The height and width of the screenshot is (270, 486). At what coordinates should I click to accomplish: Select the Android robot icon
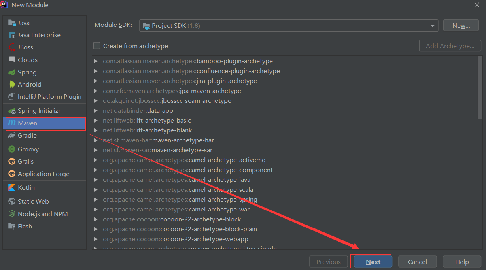(x=11, y=85)
